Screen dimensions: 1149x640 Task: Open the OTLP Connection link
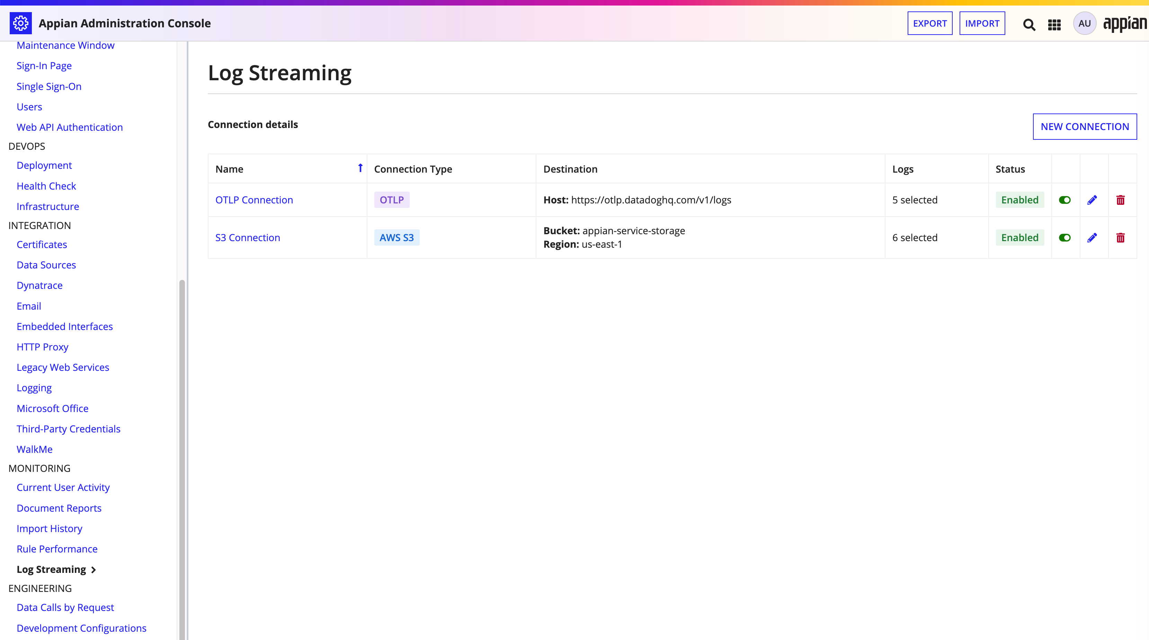(254, 200)
